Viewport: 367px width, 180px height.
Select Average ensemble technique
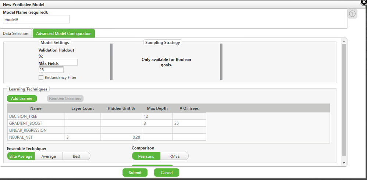coord(49,156)
